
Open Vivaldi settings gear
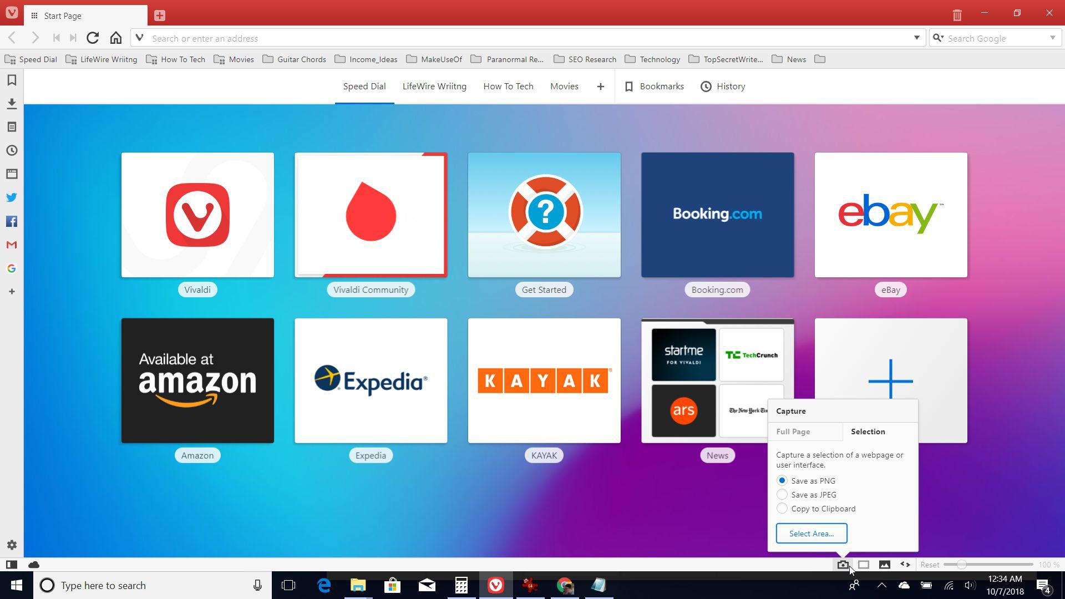[x=12, y=545]
